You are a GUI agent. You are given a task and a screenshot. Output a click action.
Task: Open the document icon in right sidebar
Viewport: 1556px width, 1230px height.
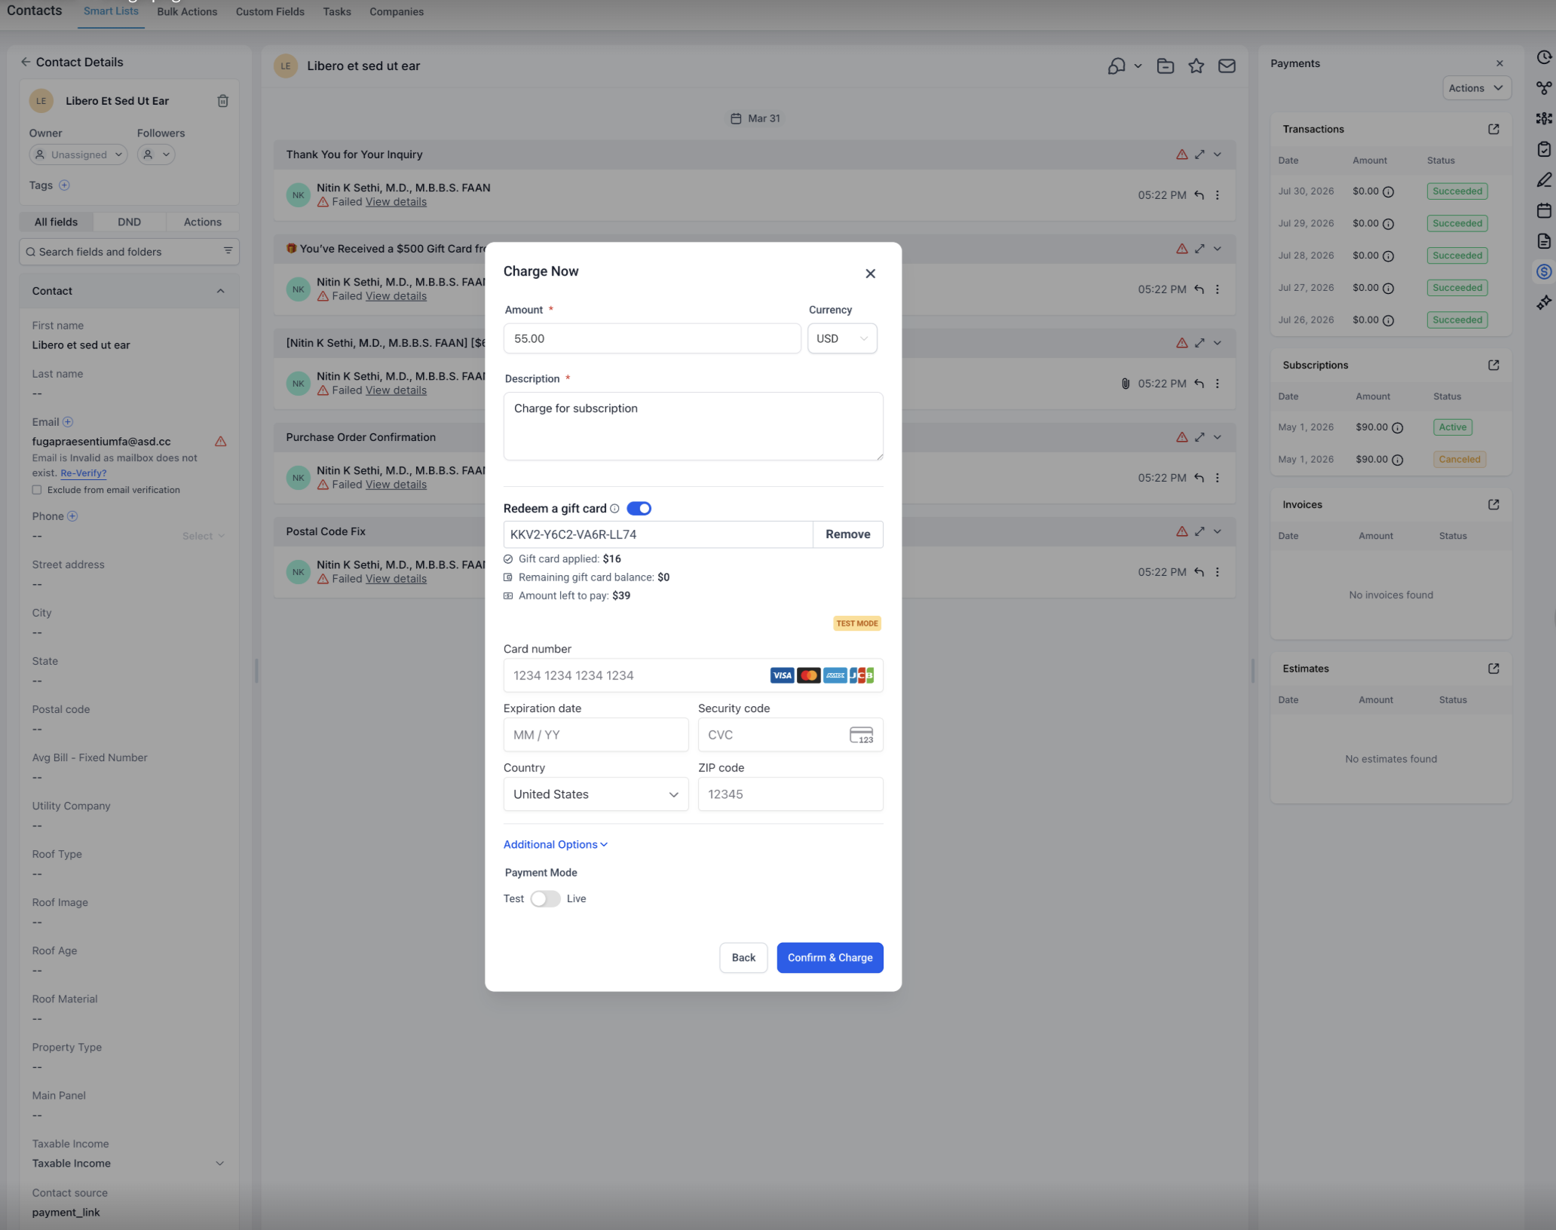click(x=1543, y=241)
